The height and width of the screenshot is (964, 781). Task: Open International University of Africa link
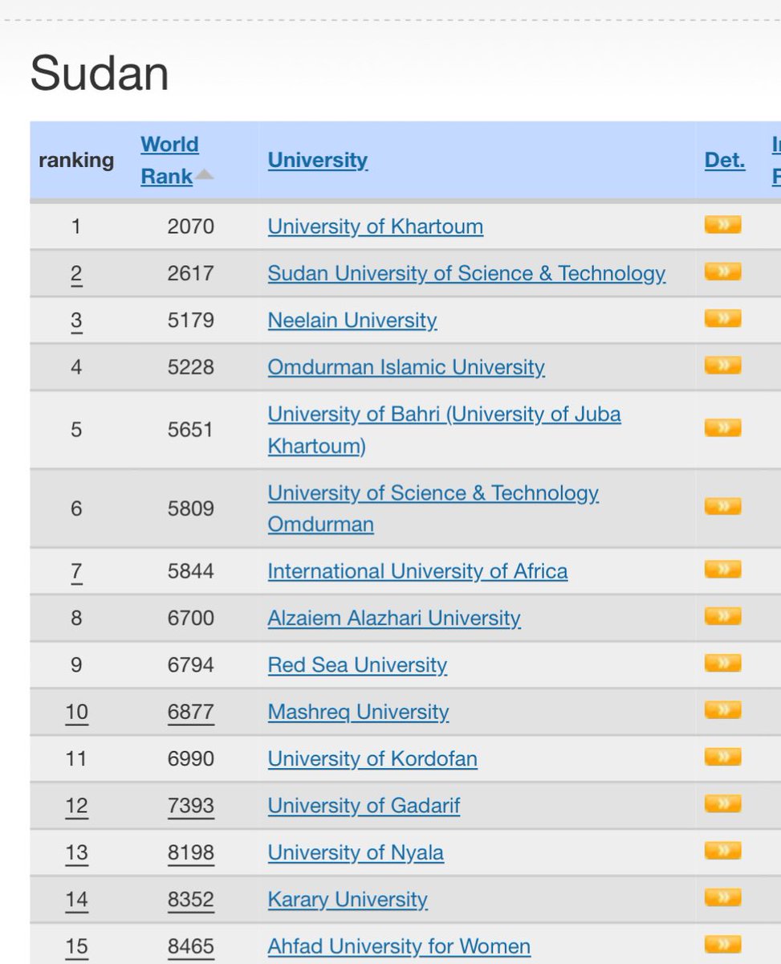(417, 571)
